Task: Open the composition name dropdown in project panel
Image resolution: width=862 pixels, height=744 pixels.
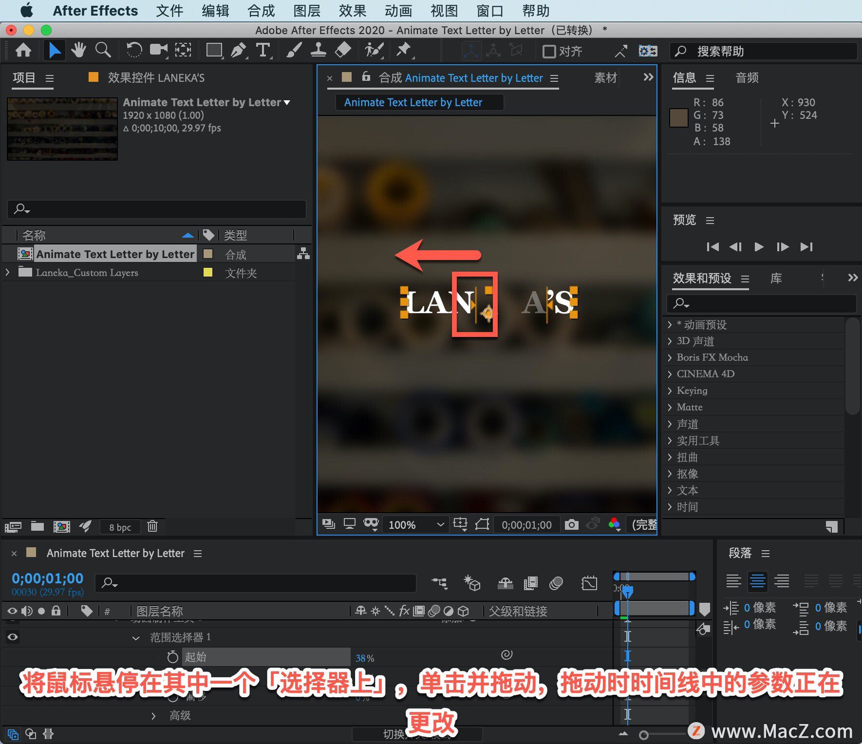Action: [287, 102]
